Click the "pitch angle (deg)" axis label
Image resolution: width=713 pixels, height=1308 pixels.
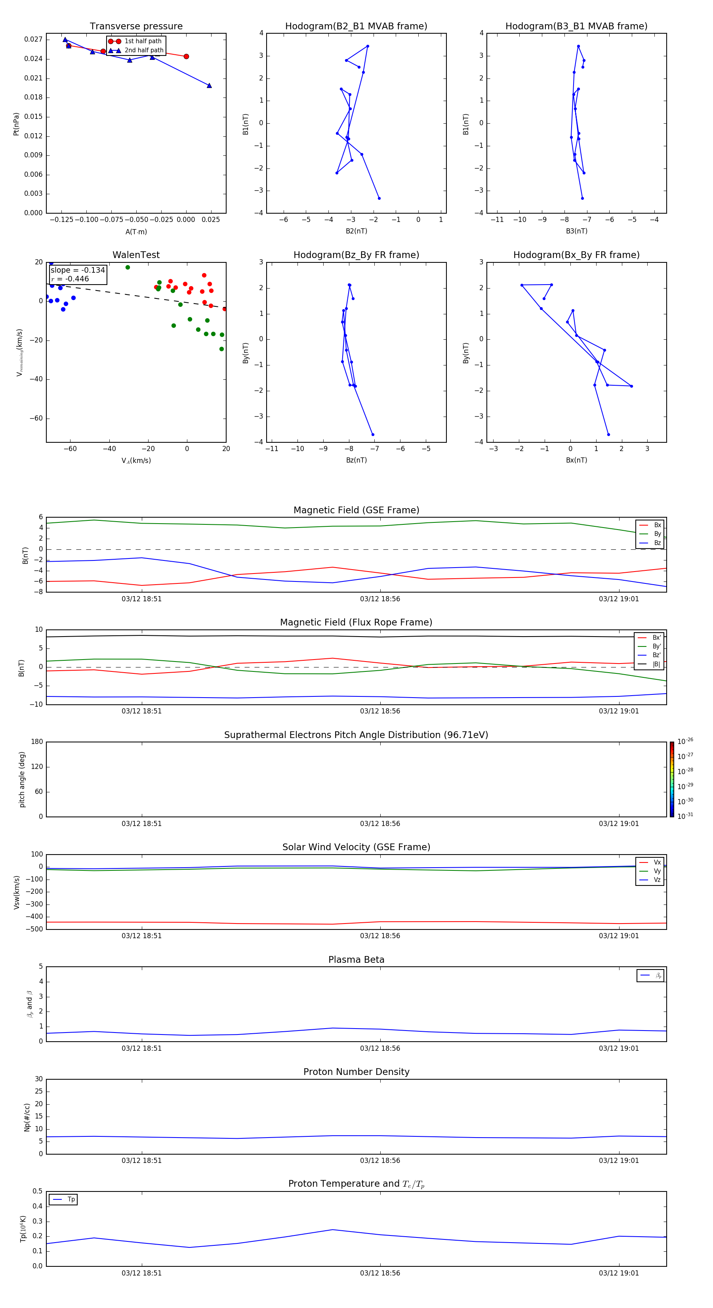tap(22, 779)
